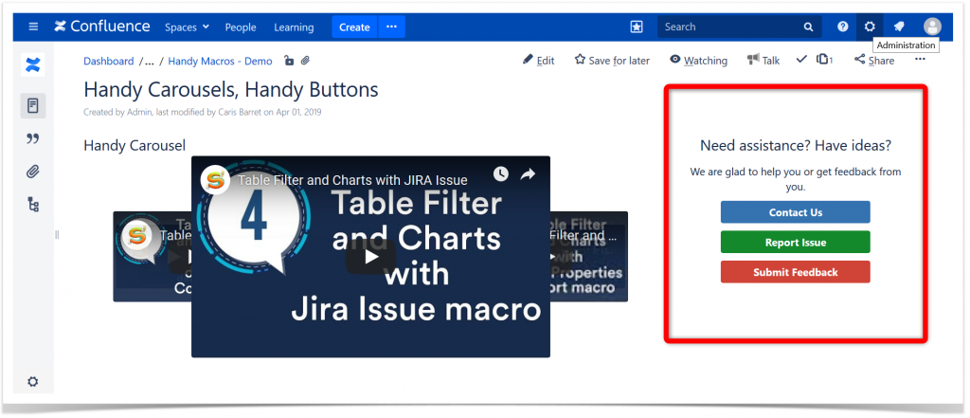Open Space tools gear in the sidebar
The width and height of the screenshot is (970, 418).
(x=33, y=381)
